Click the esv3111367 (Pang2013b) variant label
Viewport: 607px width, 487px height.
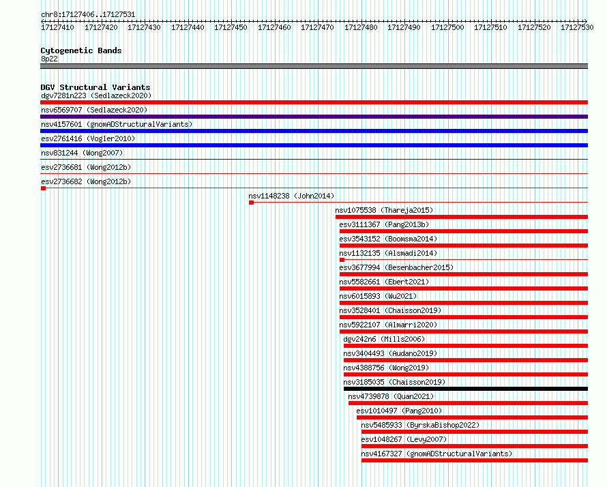coord(384,224)
